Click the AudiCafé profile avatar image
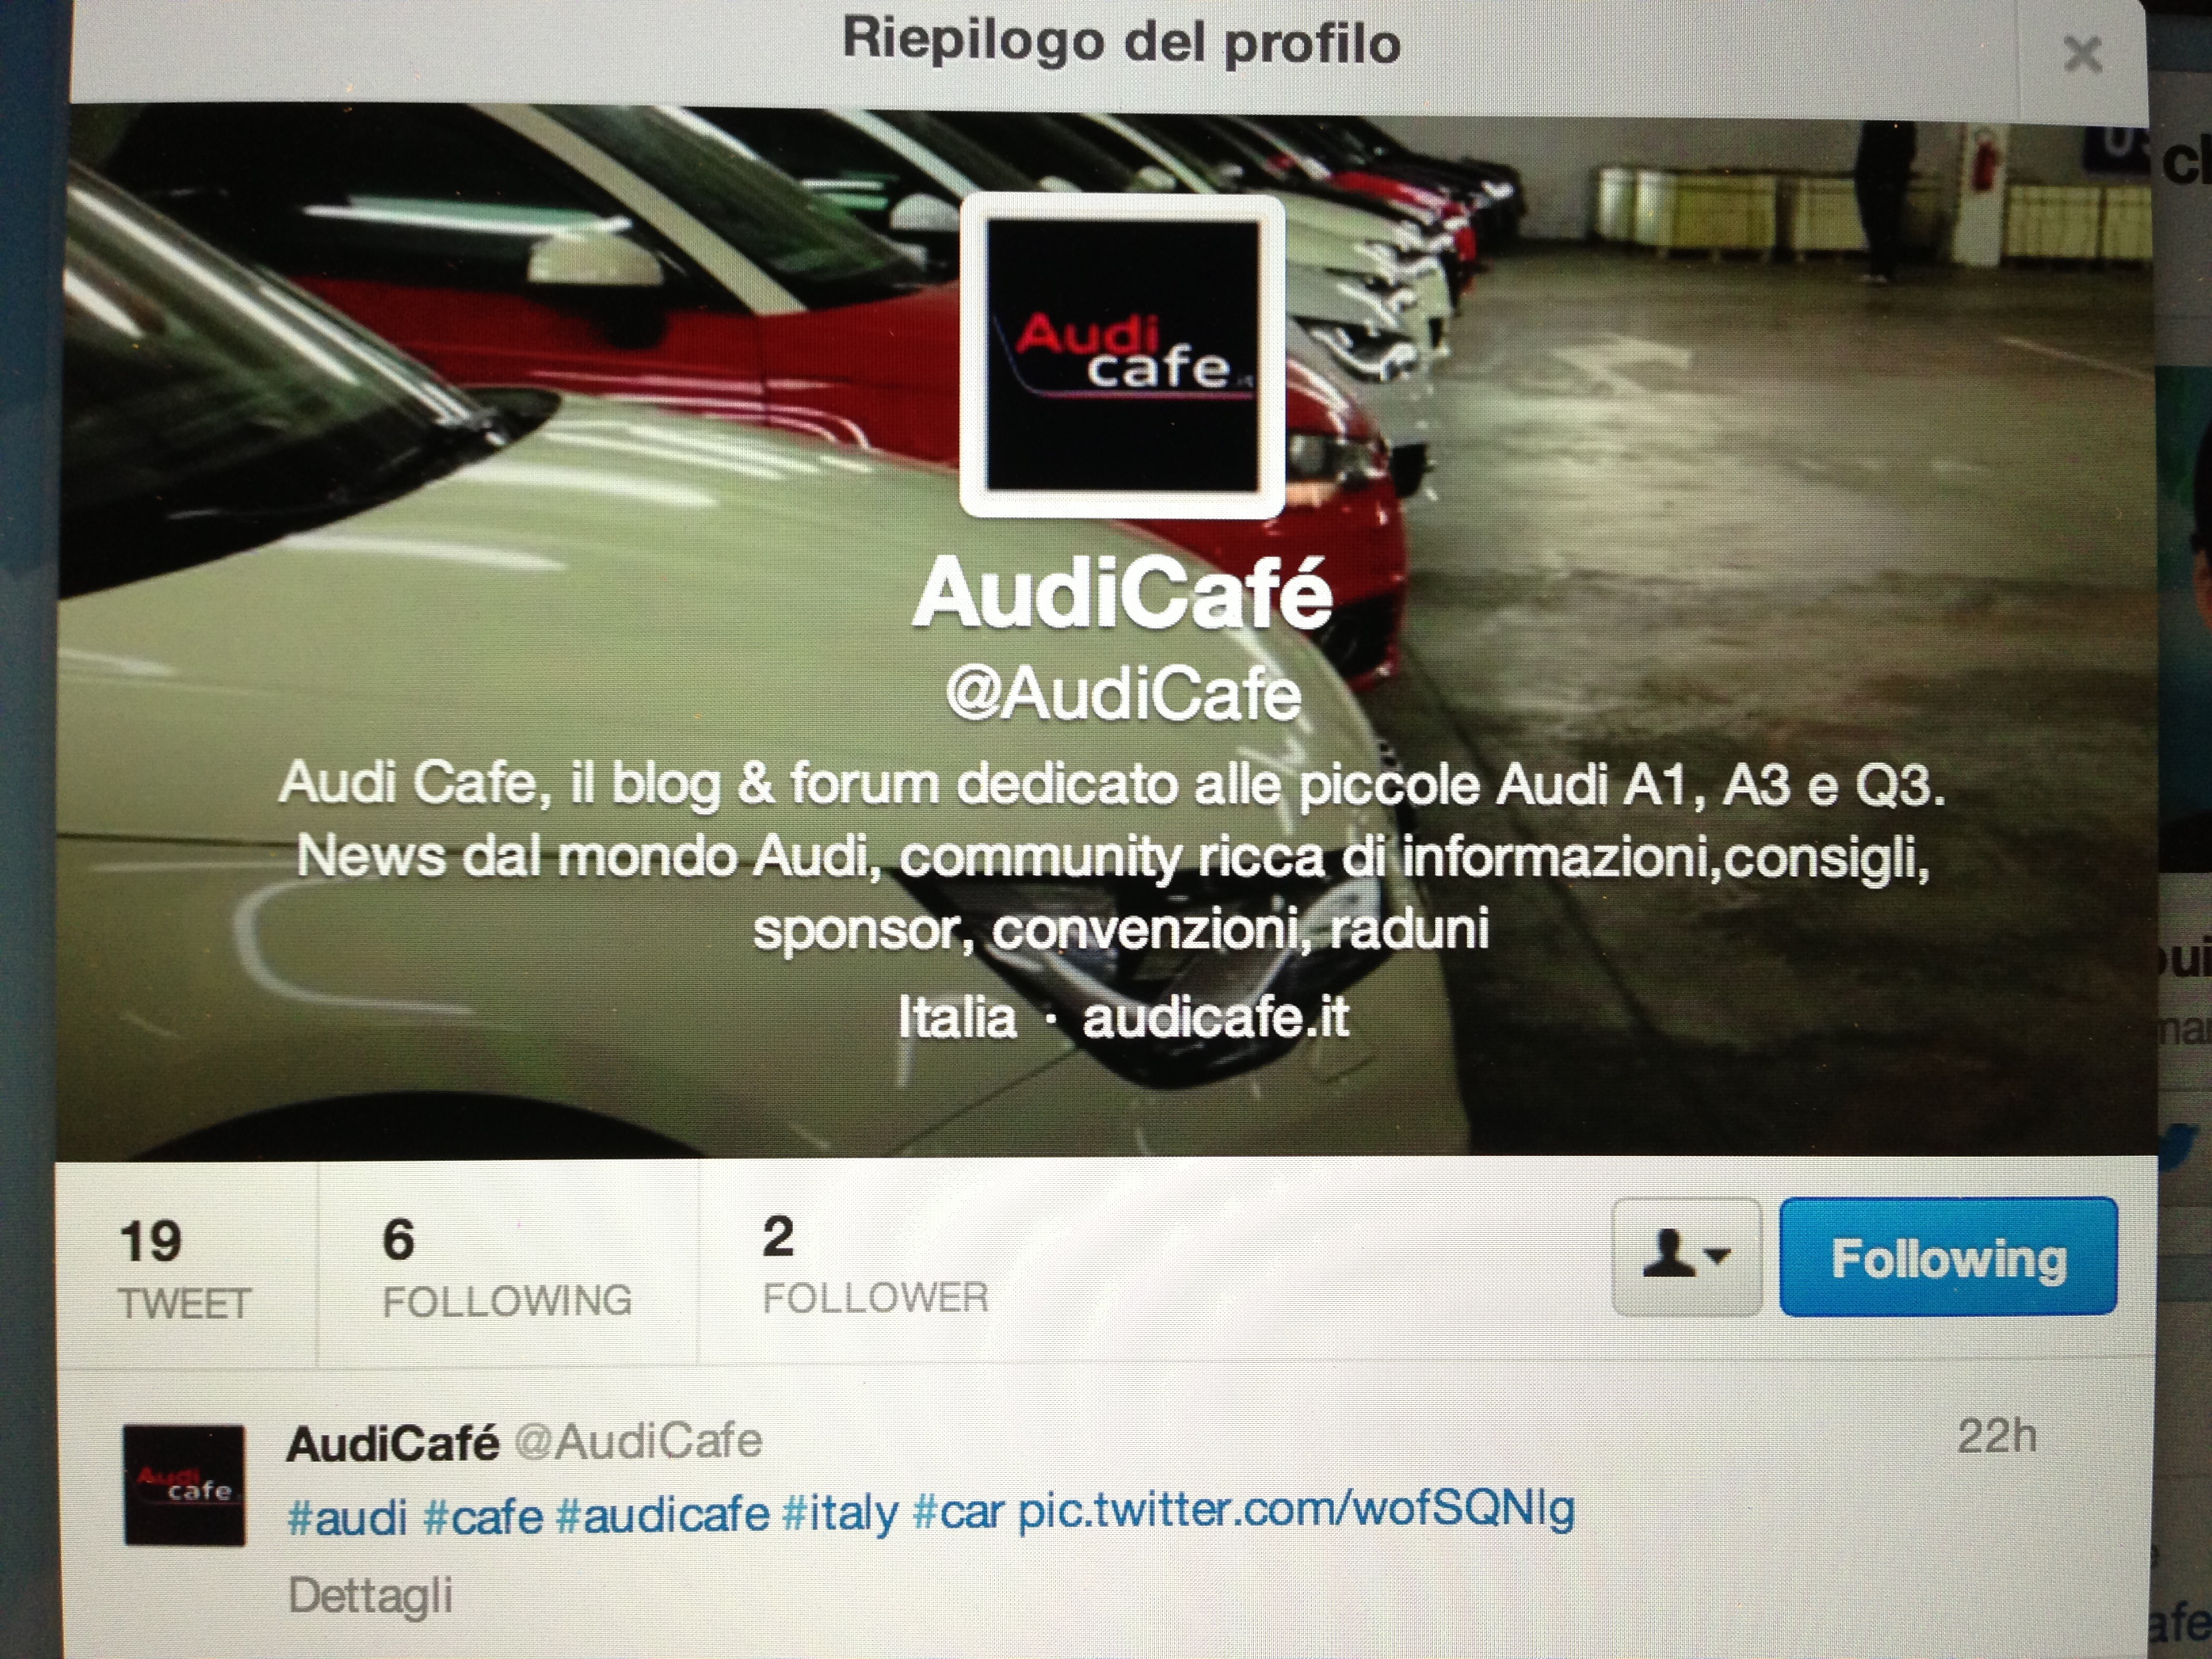2212x1659 pixels. (x=1122, y=357)
